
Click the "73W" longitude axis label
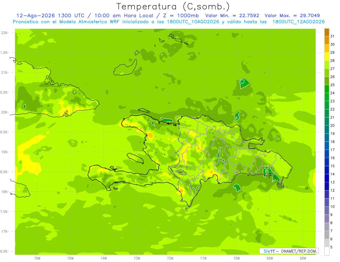point(137,258)
